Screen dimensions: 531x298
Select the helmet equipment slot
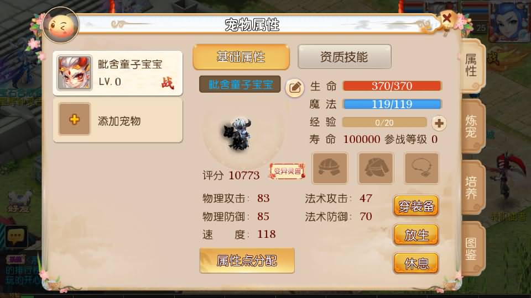pos(330,168)
